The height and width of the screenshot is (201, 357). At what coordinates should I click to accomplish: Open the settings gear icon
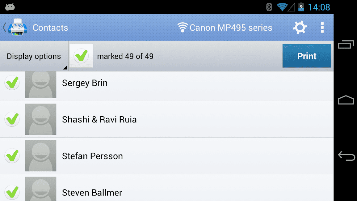(x=300, y=28)
